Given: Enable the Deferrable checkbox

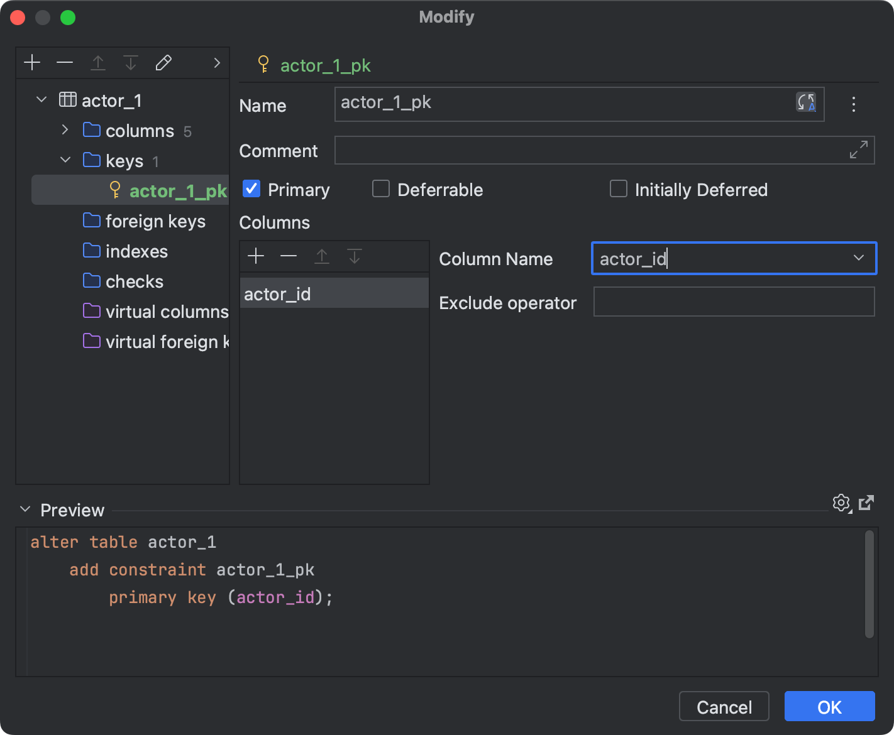Looking at the screenshot, I should [x=381, y=188].
